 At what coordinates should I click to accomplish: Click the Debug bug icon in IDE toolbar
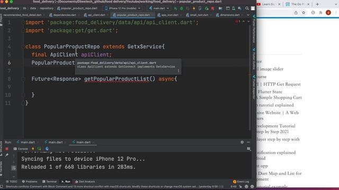(x=182, y=8)
